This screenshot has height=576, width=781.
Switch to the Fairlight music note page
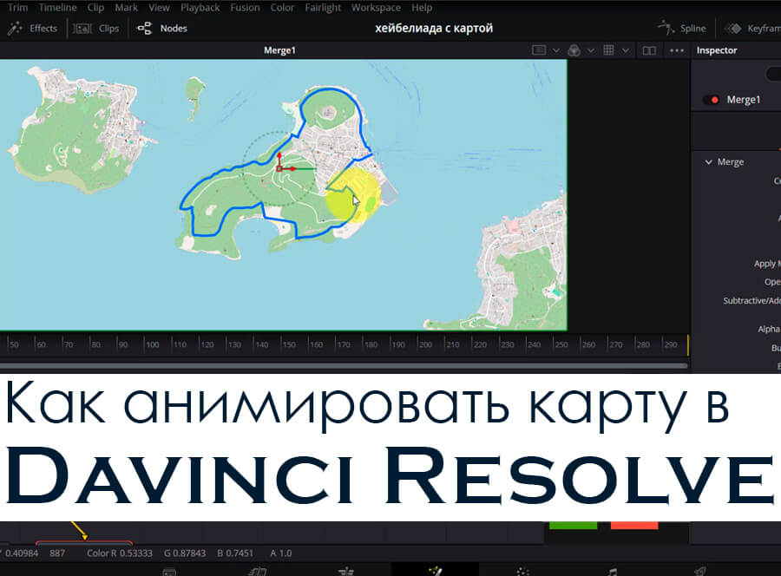[613, 572]
